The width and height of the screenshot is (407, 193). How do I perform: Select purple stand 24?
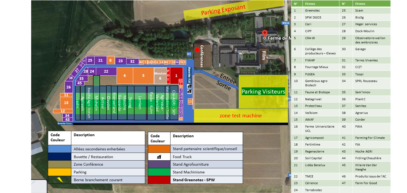coord(92,71)
